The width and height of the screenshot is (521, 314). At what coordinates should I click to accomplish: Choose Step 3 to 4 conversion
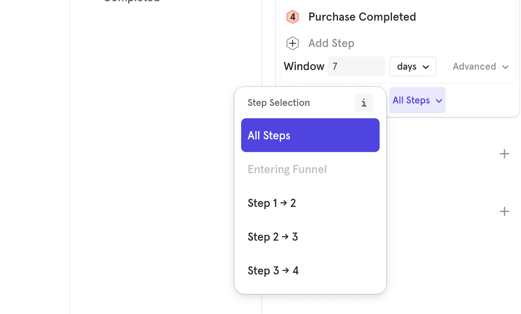[273, 270]
